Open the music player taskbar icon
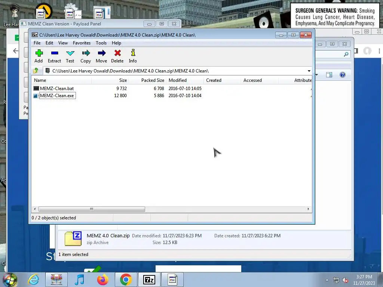Viewport: 383px width, 287px height. [x=79, y=280]
